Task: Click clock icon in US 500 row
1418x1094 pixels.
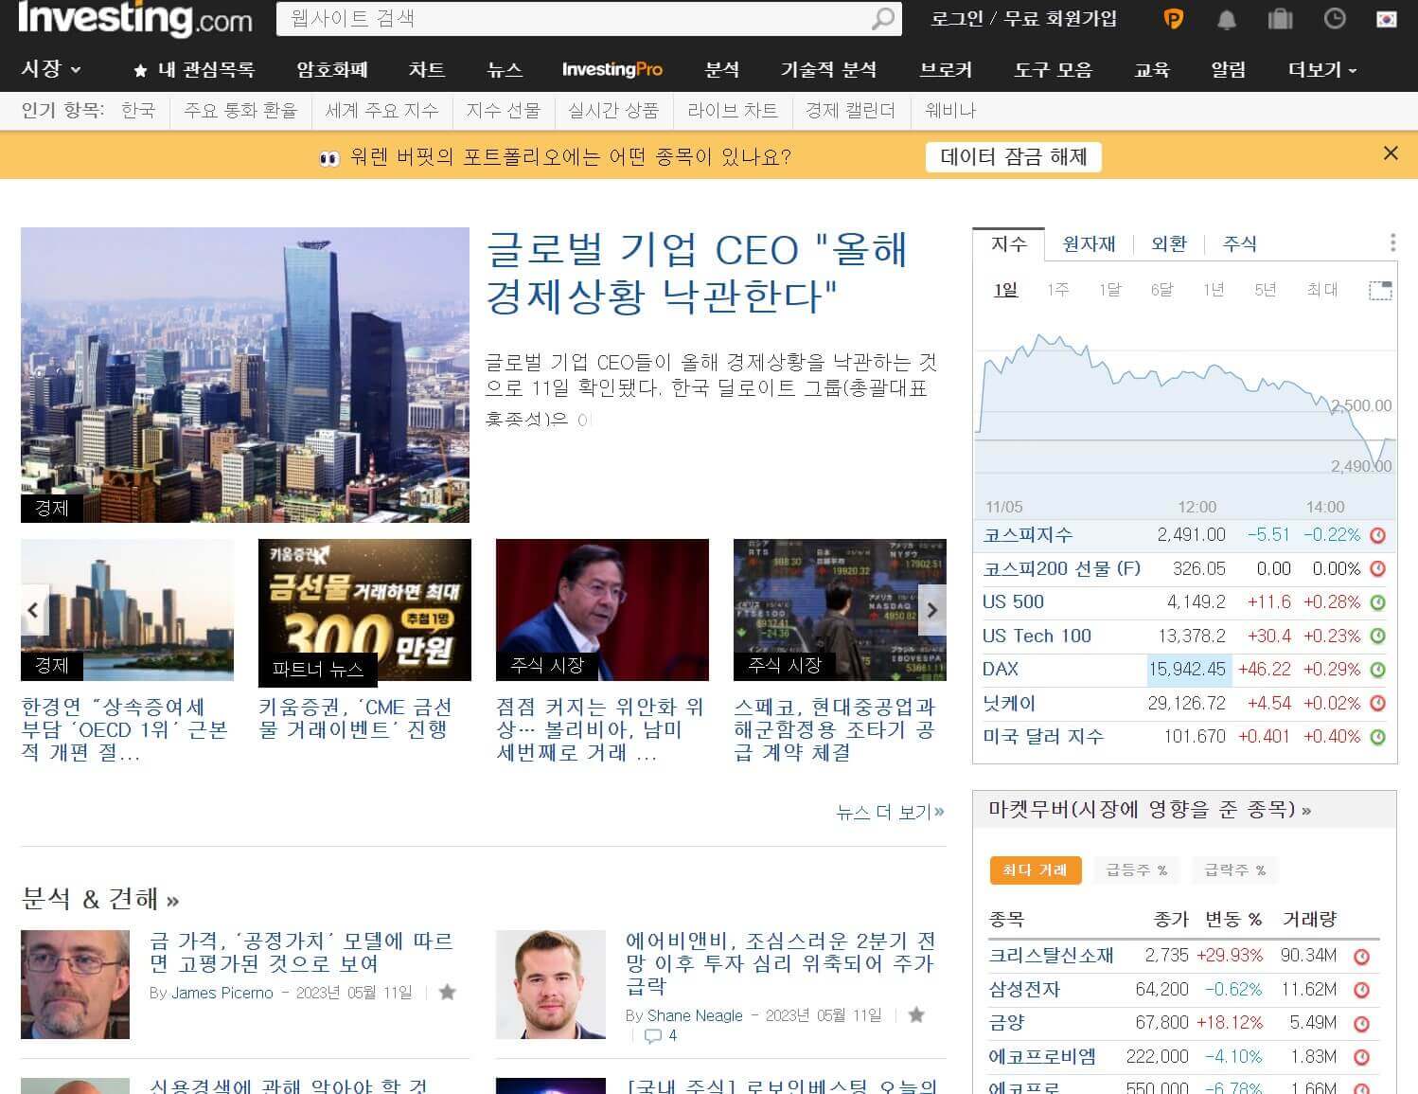Action: (x=1378, y=602)
